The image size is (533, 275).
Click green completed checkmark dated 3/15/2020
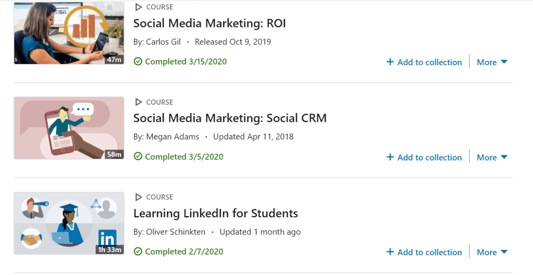point(138,61)
